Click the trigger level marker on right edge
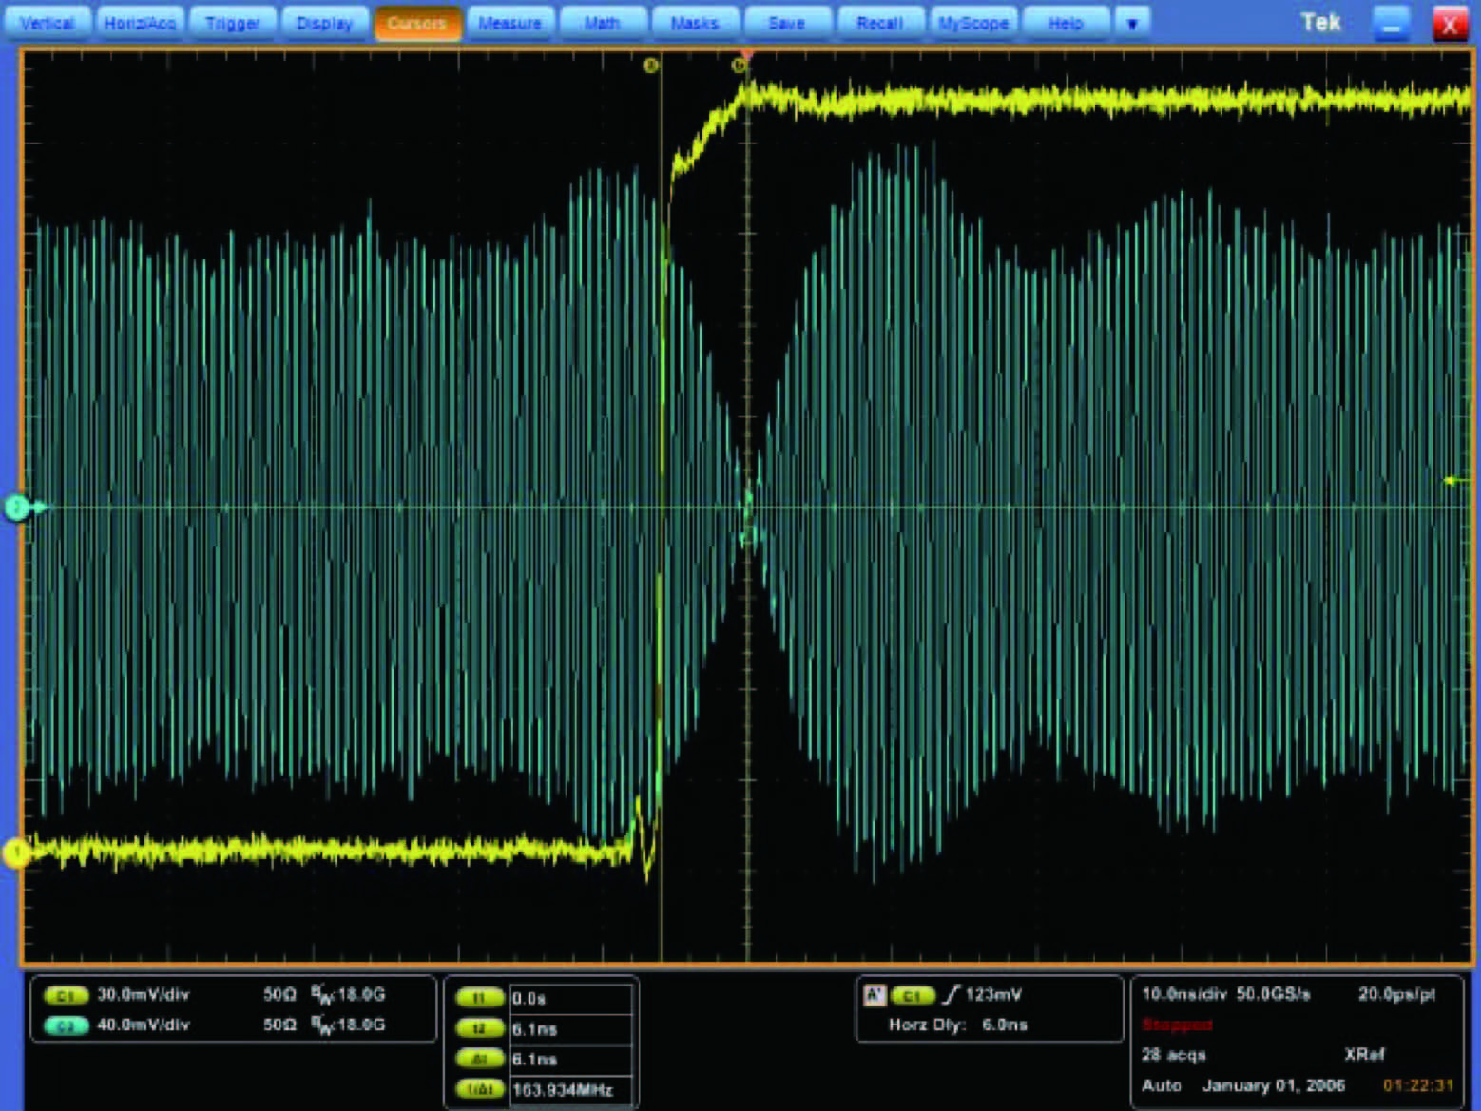 pyautogui.click(x=1451, y=481)
